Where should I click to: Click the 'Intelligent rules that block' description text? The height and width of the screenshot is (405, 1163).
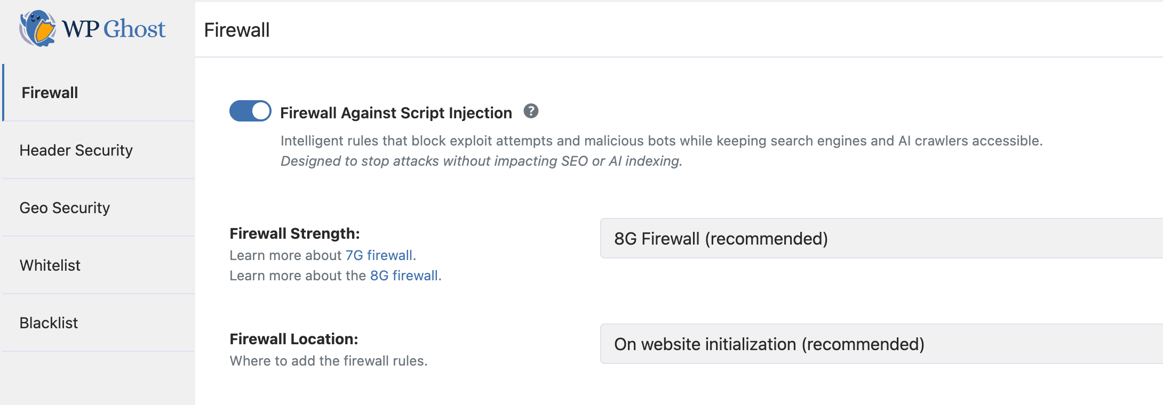[x=662, y=141]
